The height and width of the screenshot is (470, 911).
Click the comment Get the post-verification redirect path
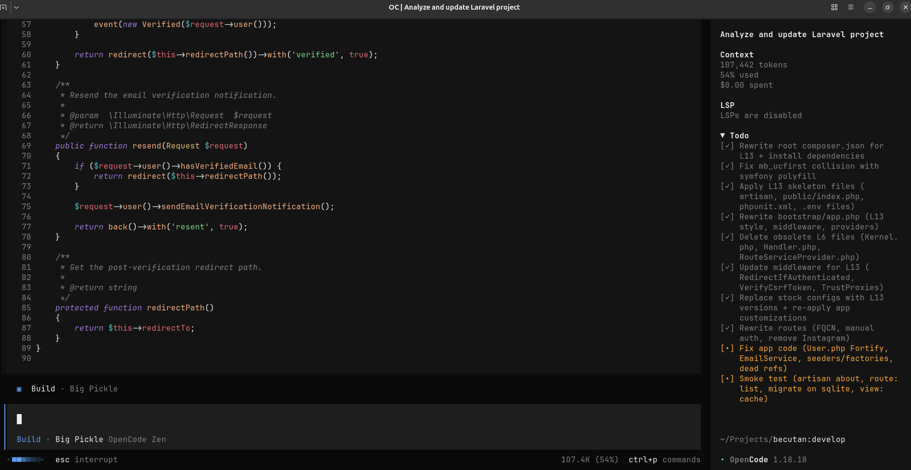pos(166,267)
